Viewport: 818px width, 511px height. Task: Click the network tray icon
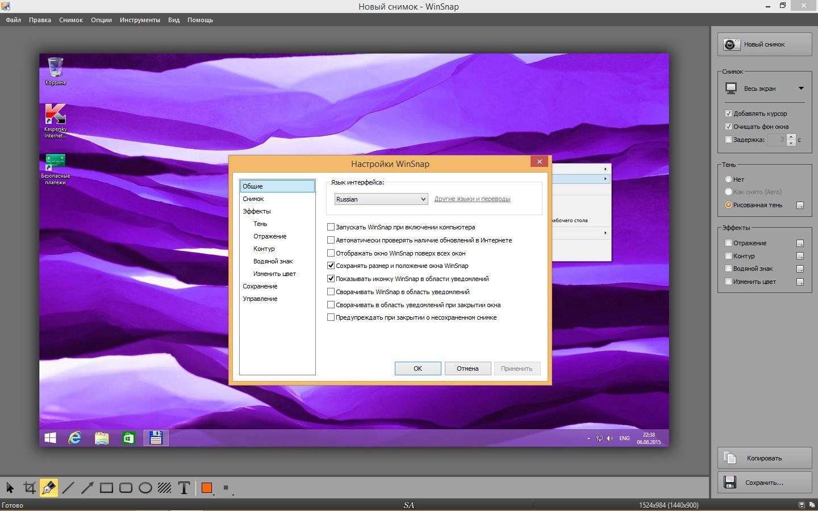[599, 438]
